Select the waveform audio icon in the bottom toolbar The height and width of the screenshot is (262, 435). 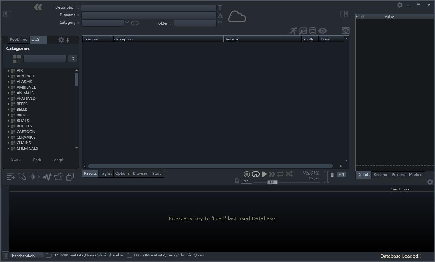coord(34,176)
